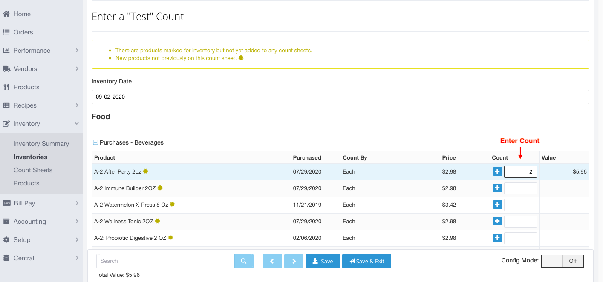Click the plus icon for A-2 After Party 2oz
The image size is (603, 282).
pos(497,171)
